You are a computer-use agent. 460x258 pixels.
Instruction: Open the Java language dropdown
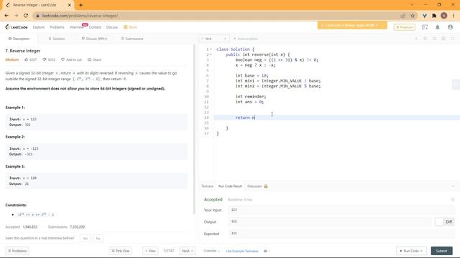coord(214,39)
